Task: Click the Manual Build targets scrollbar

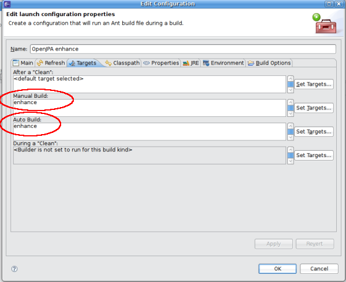Action: (x=290, y=108)
